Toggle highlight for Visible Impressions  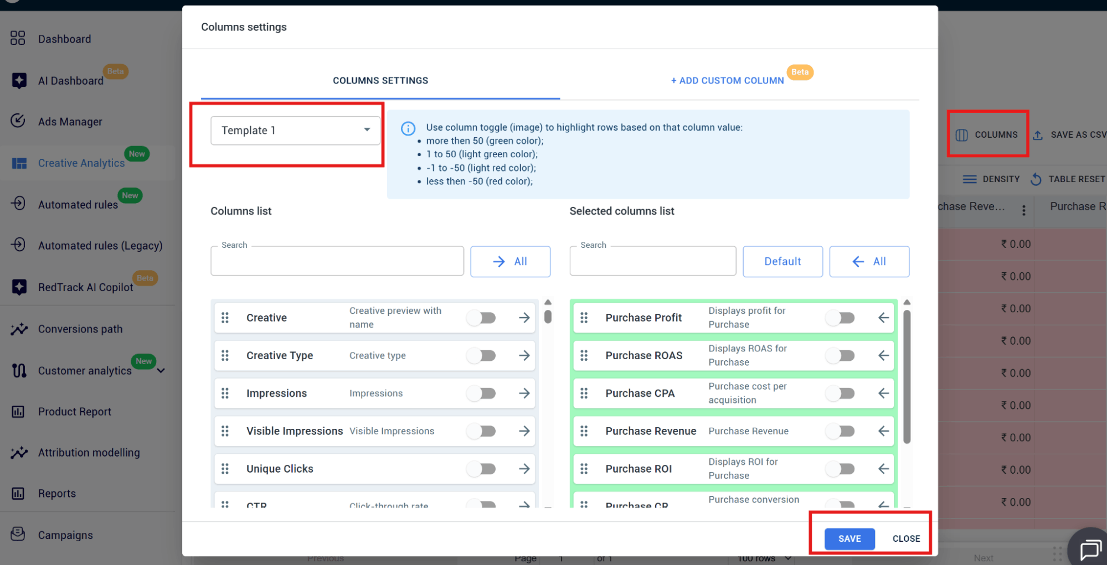tap(481, 431)
